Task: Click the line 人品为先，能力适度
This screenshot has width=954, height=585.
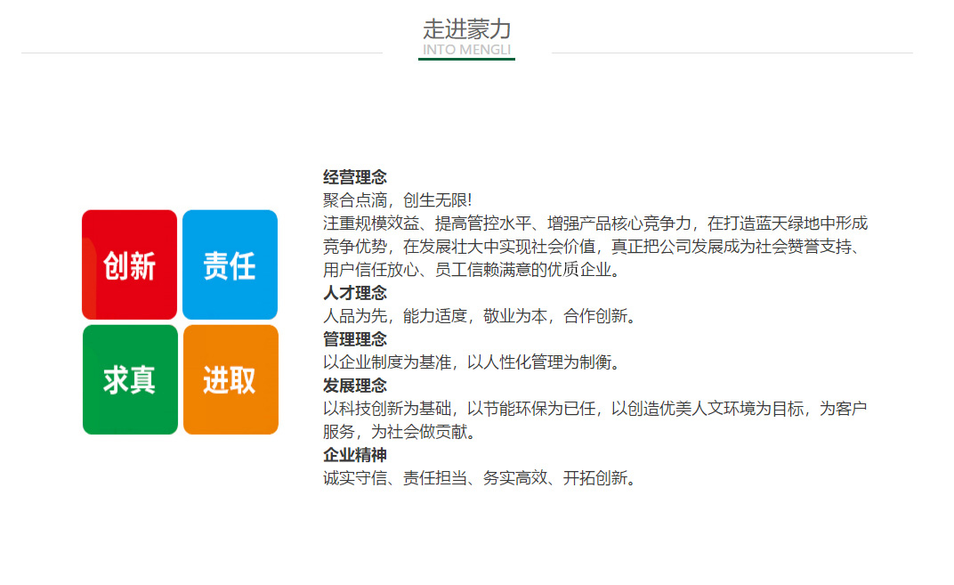Action: click(x=480, y=316)
